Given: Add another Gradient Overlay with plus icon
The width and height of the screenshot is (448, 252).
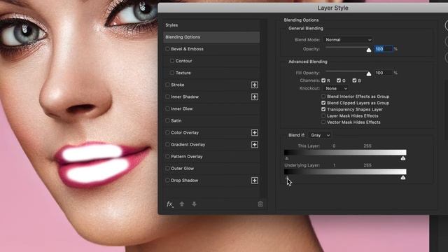Looking at the screenshot, I should (x=255, y=145).
